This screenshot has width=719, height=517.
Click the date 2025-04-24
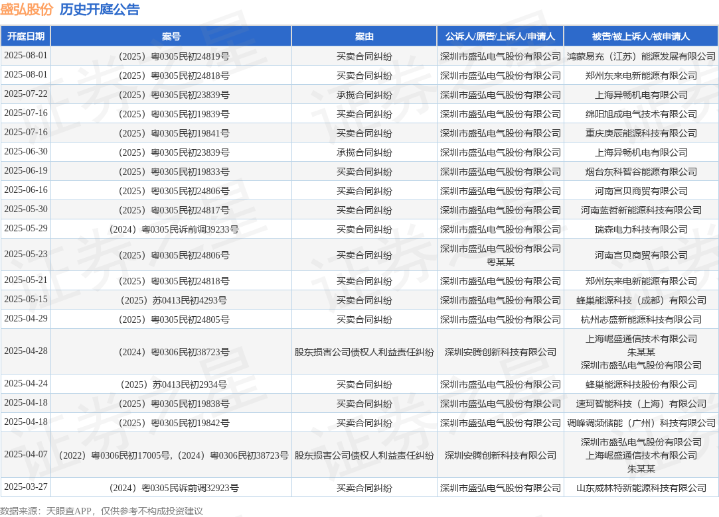click(26, 384)
